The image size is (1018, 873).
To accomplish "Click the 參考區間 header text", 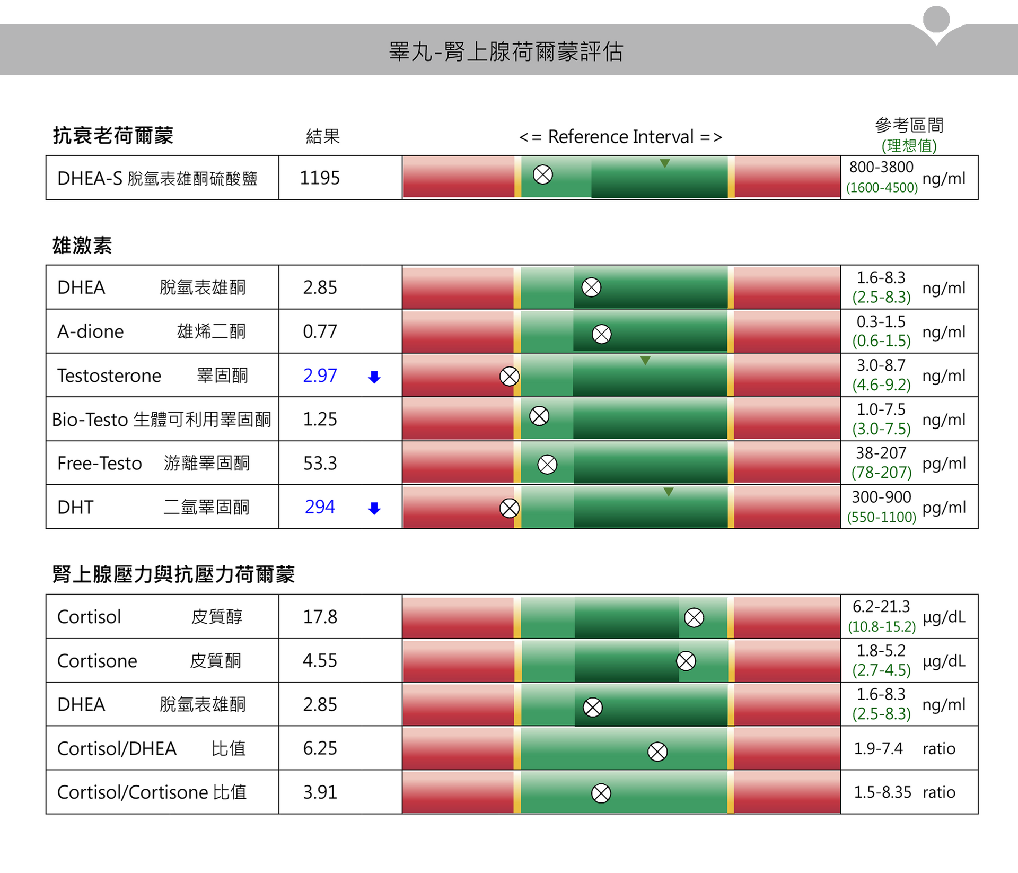I will pyautogui.click(x=909, y=125).
